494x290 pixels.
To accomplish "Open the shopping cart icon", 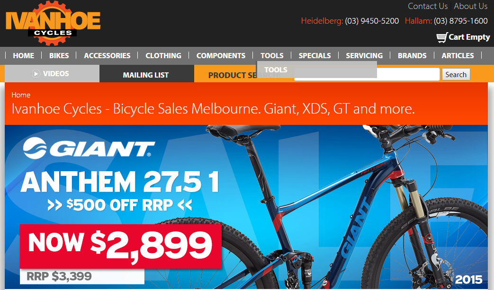I will coord(442,37).
